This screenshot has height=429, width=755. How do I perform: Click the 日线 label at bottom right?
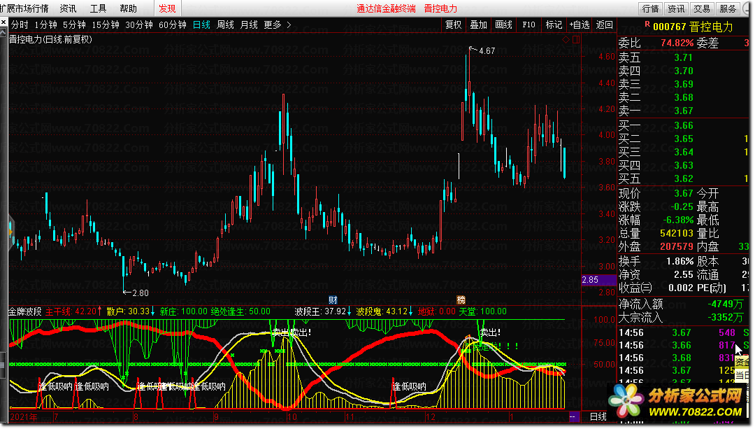tap(598, 416)
